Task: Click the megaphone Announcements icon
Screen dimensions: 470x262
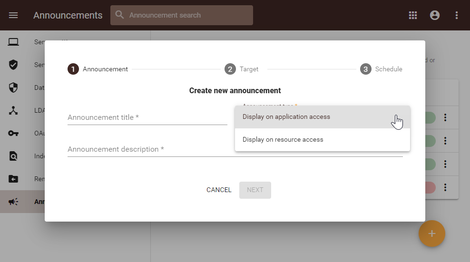Action: click(13, 202)
